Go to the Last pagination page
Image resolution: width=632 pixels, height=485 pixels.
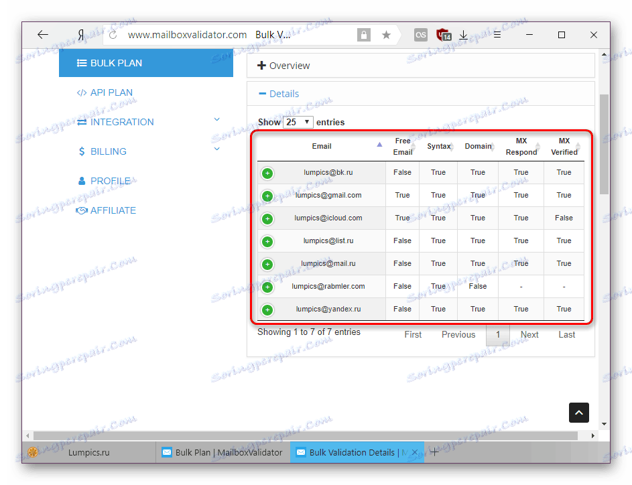click(x=567, y=335)
